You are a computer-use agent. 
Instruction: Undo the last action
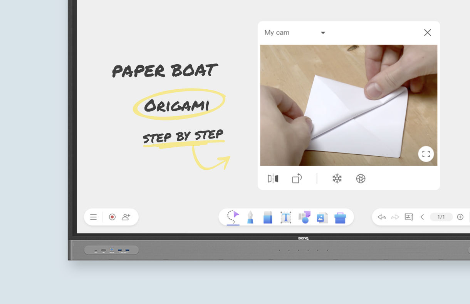click(382, 217)
